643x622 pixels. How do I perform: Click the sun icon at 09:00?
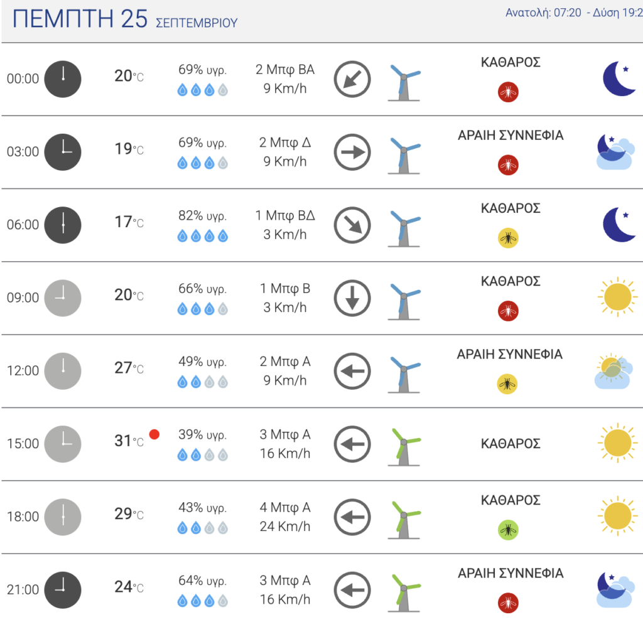(618, 296)
